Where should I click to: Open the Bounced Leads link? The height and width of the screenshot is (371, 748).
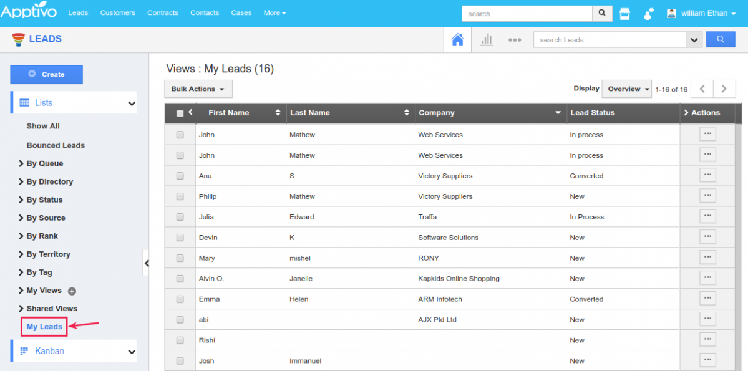point(56,145)
